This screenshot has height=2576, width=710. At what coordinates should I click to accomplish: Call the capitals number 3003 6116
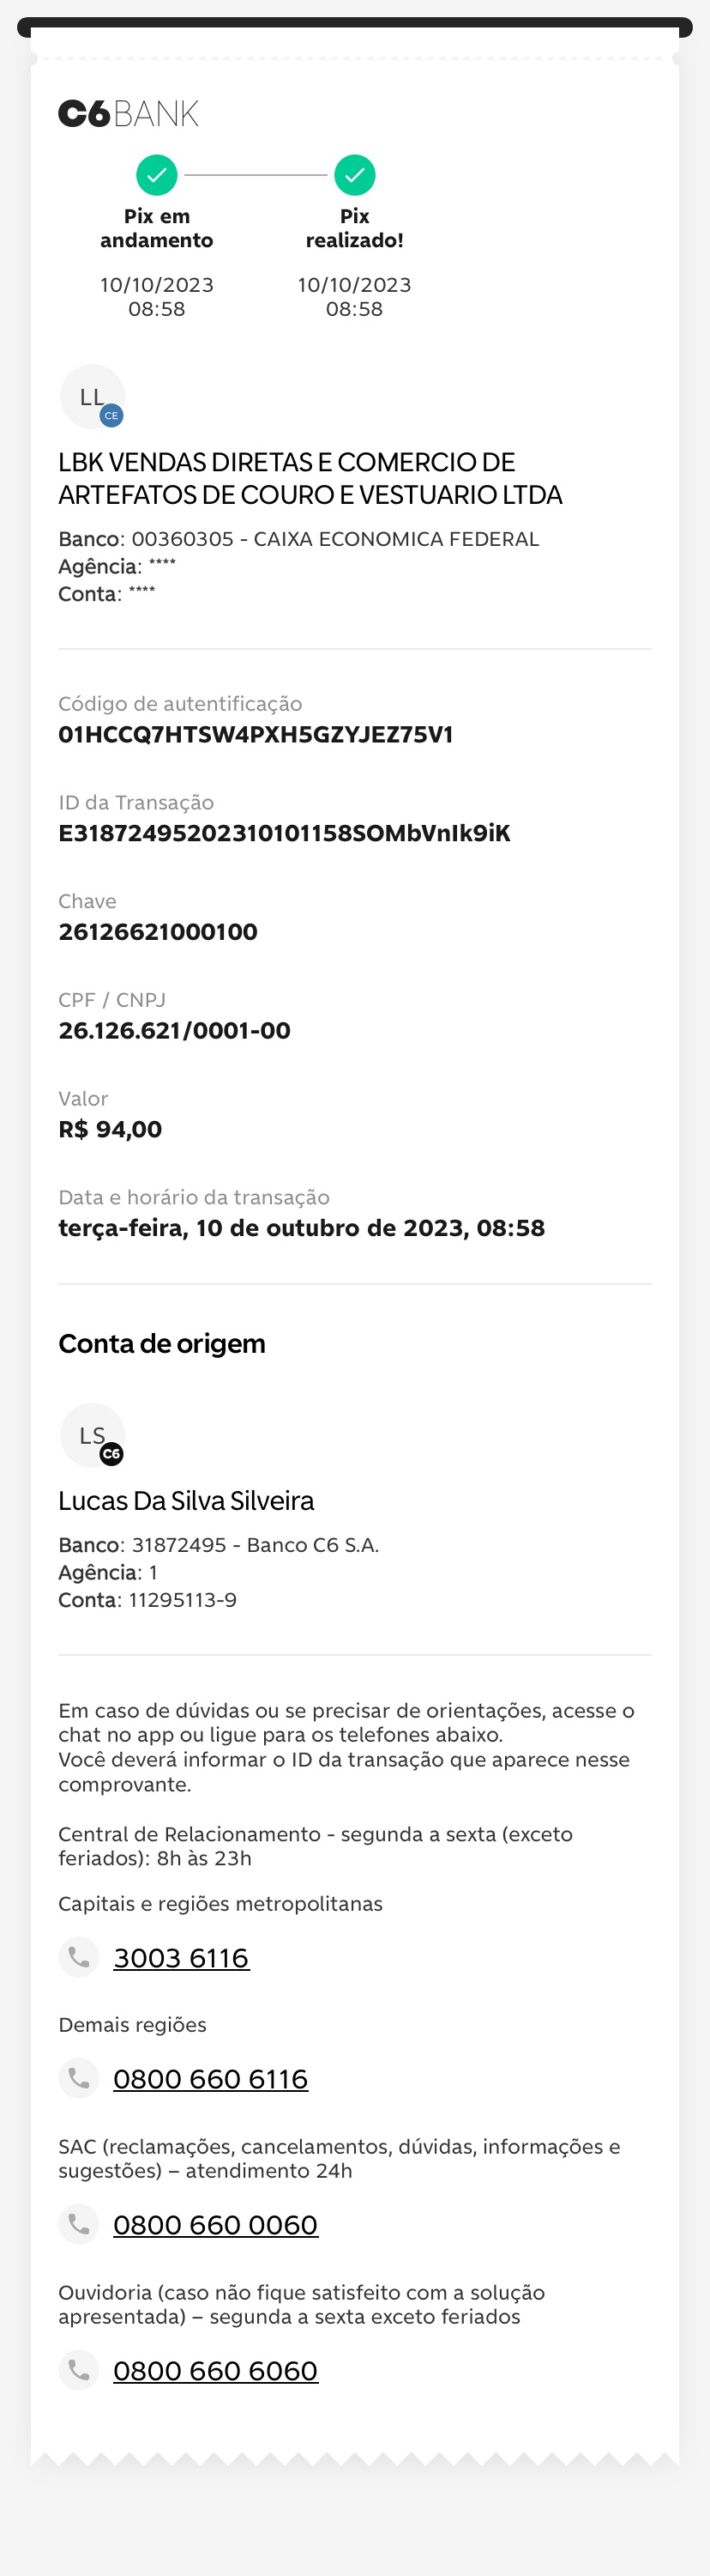tap(181, 1958)
